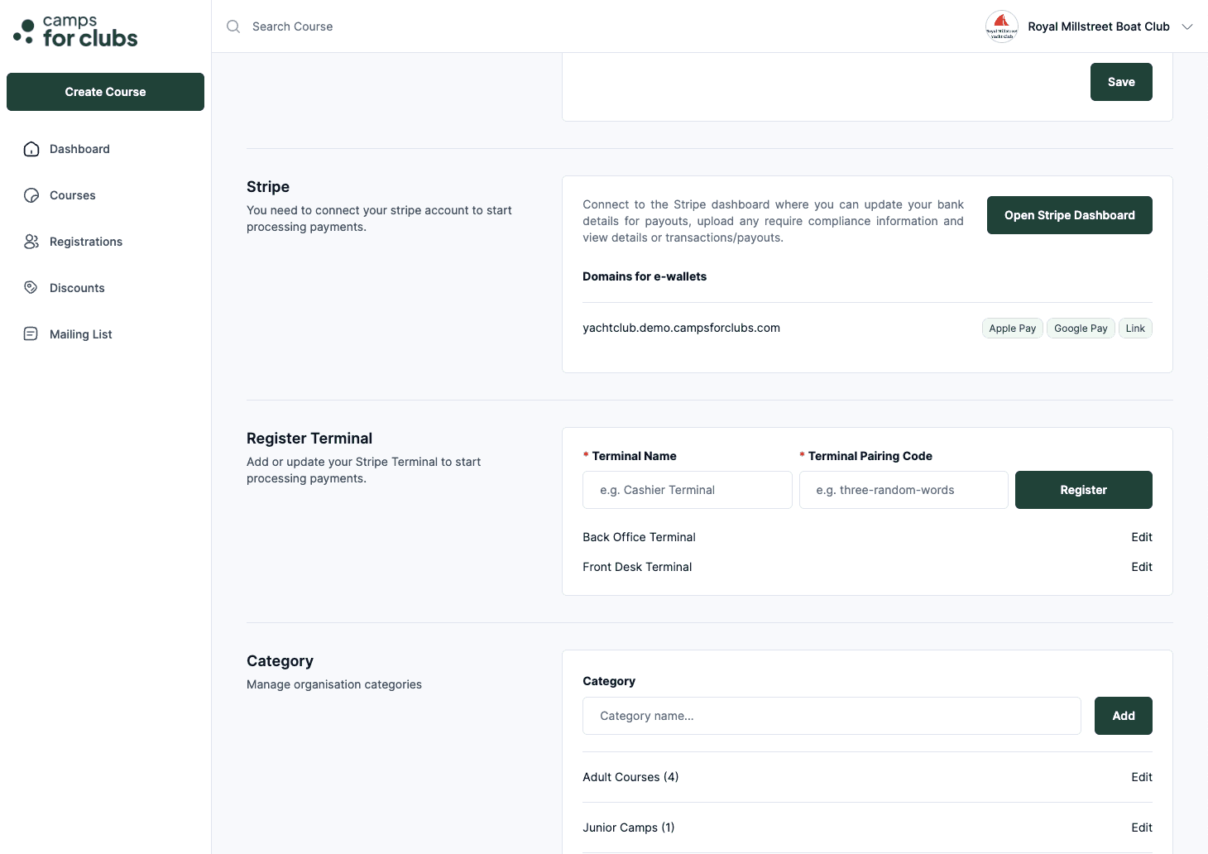Focus the Terminal Pairing Code input
Screen dimensions: 1208x854
[x=904, y=490]
